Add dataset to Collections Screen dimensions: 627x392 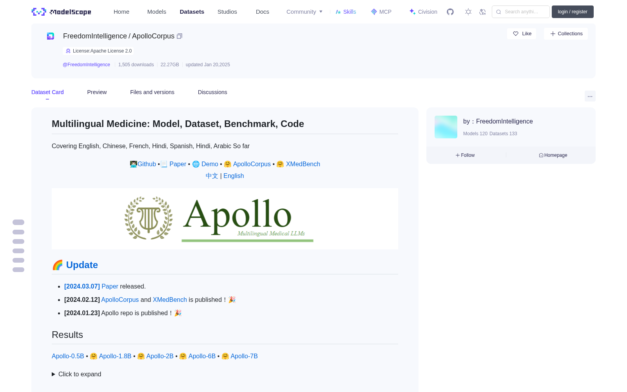click(566, 34)
